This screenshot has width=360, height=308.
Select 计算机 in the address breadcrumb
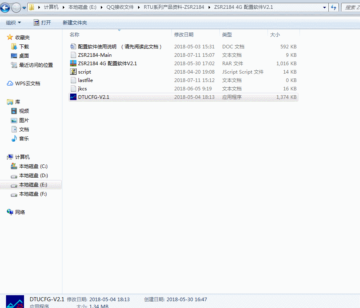coord(51,7)
